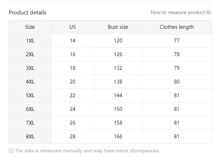213x159 pixels.
Task: Select the Clothes length column header
Action: [x=177, y=27]
